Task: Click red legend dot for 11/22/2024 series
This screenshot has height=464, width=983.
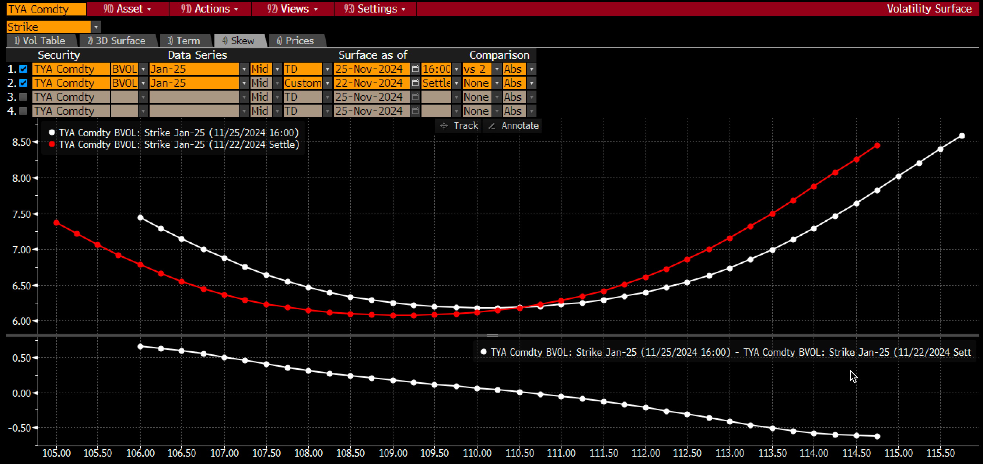Action: point(52,144)
